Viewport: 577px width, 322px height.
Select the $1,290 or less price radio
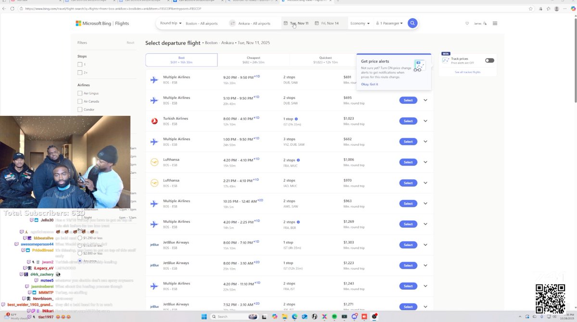coord(80,238)
